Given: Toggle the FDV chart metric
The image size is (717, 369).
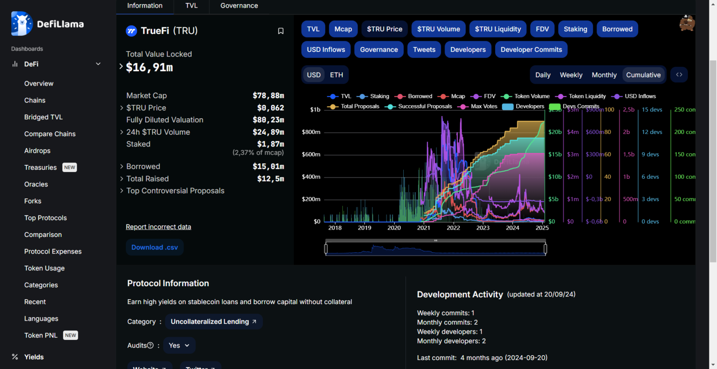Looking at the screenshot, I should pyautogui.click(x=542, y=29).
